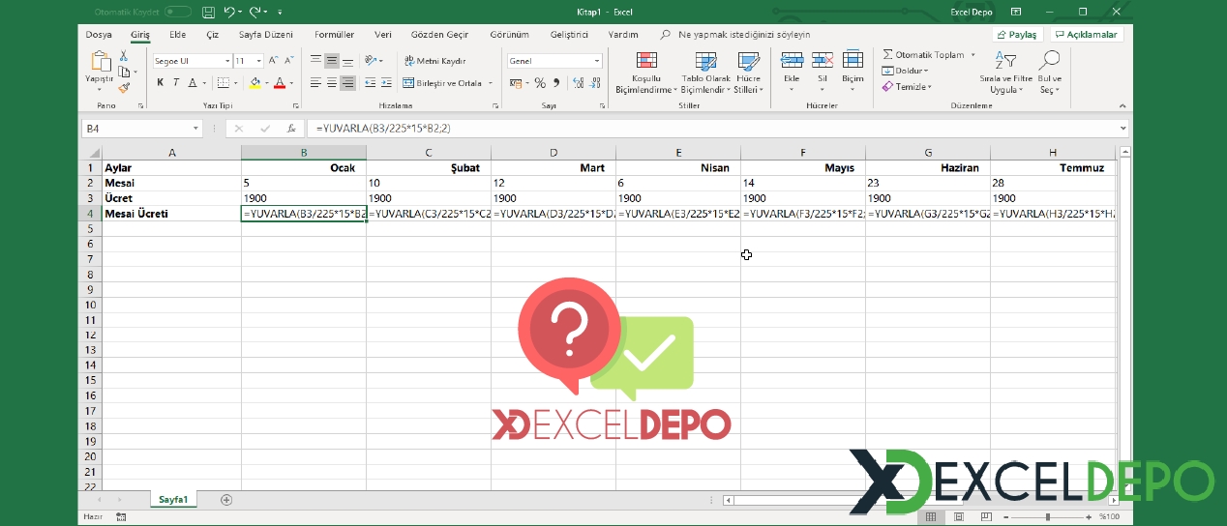Click the increase indent icon
This screenshot has height=526, width=1227.
387,83
